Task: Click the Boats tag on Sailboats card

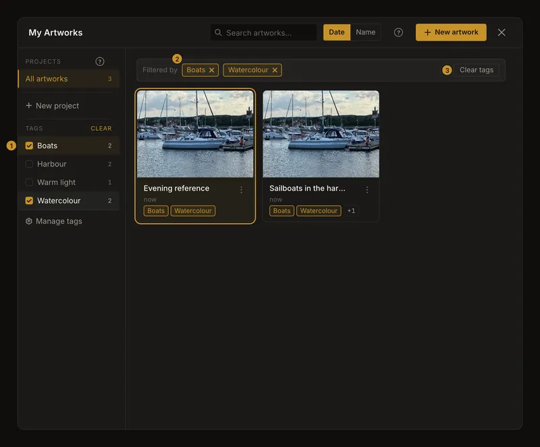Action: point(281,210)
